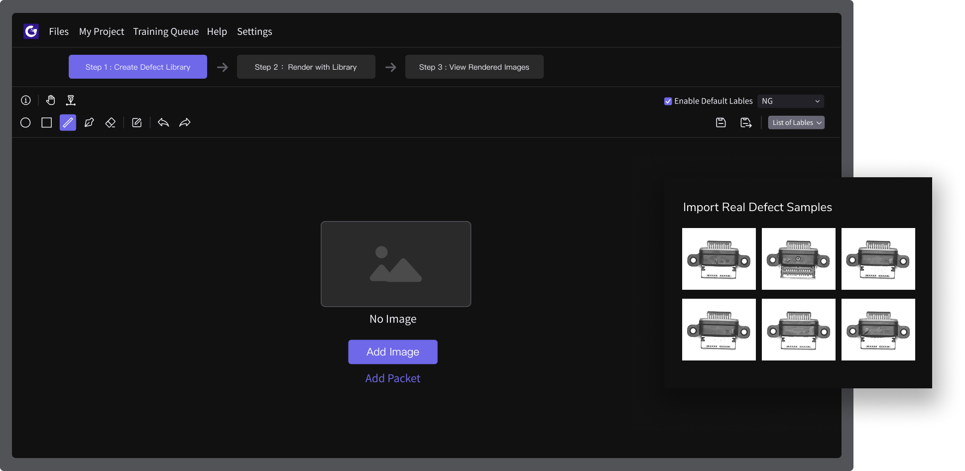Open the Training Queue menu
The width and height of the screenshot is (965, 471).
tap(166, 31)
